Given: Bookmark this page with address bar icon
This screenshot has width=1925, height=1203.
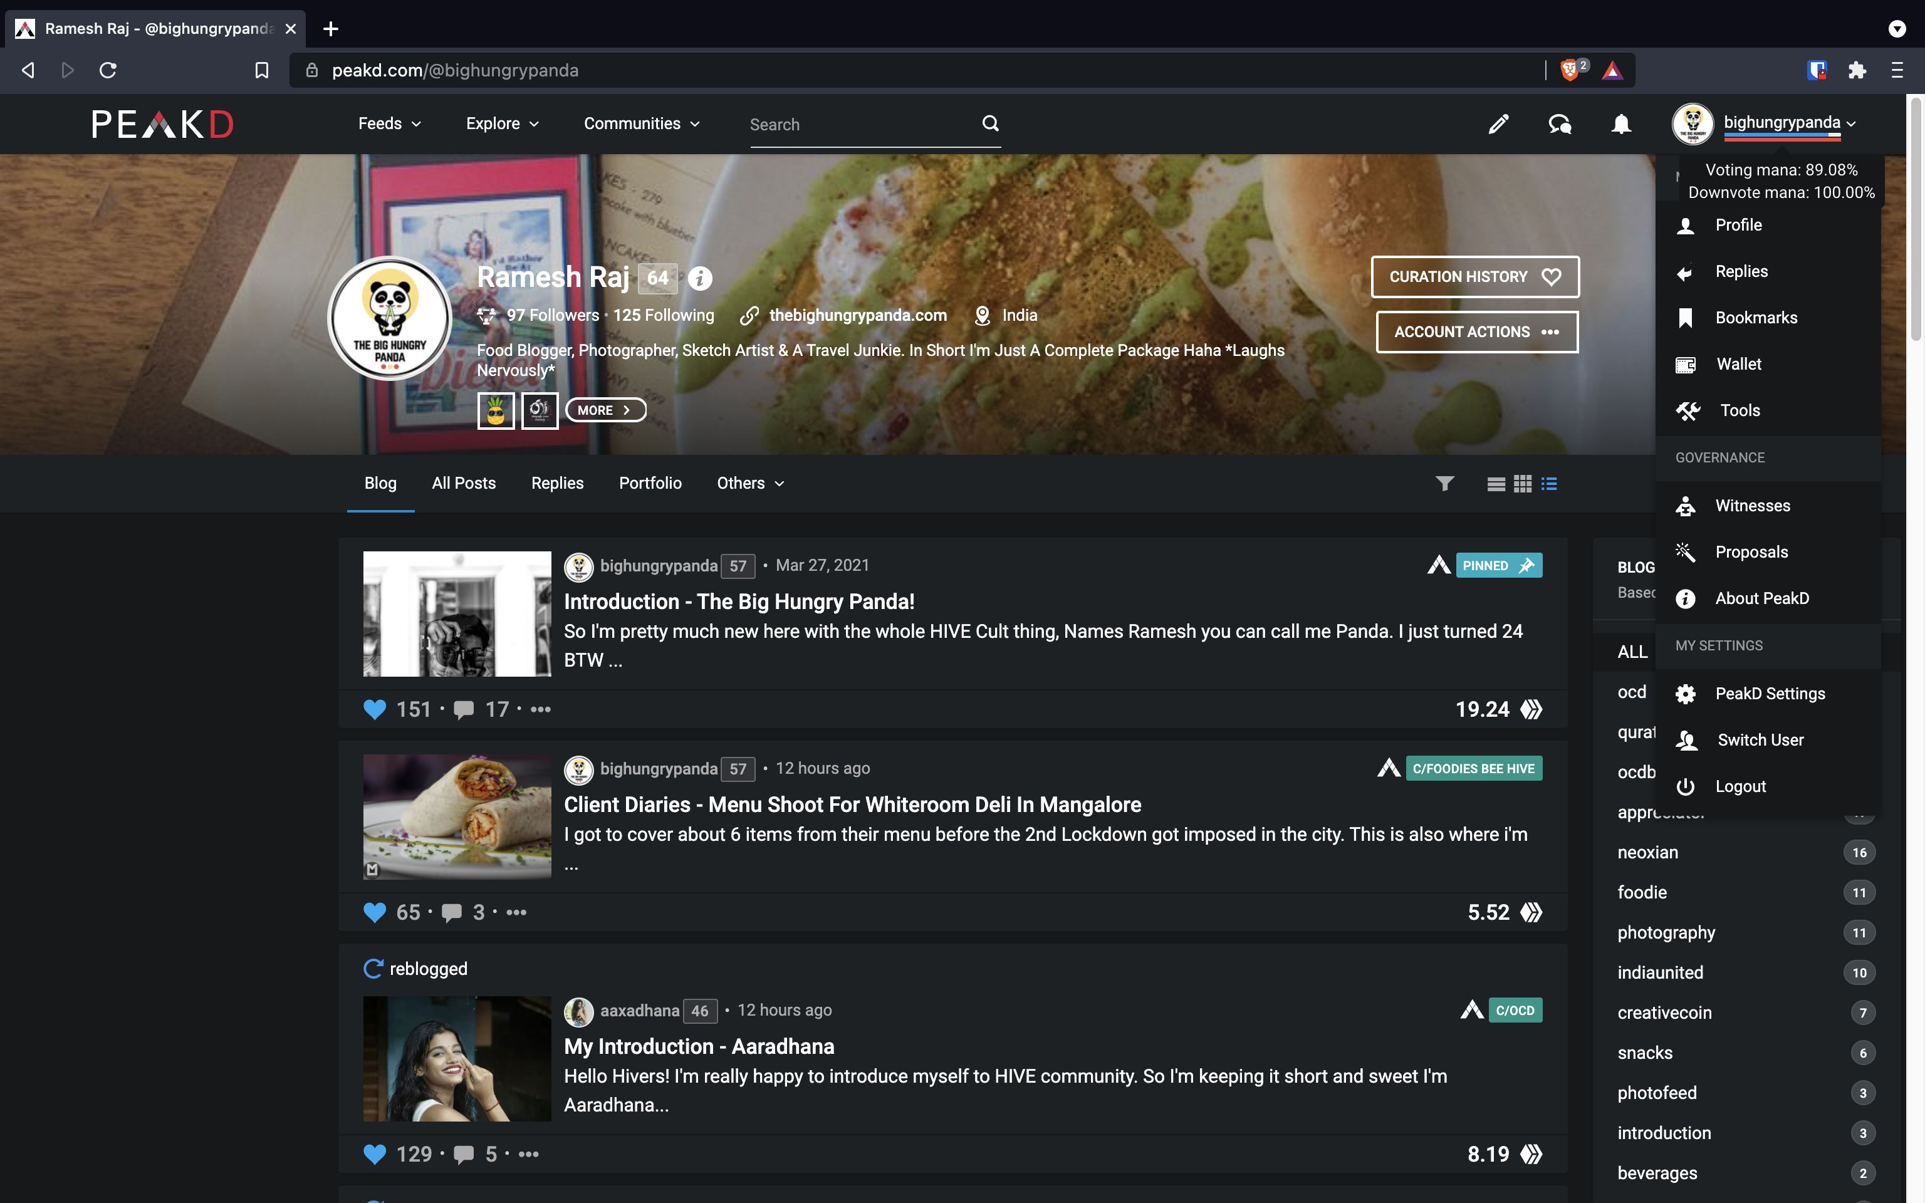Looking at the screenshot, I should click(262, 70).
